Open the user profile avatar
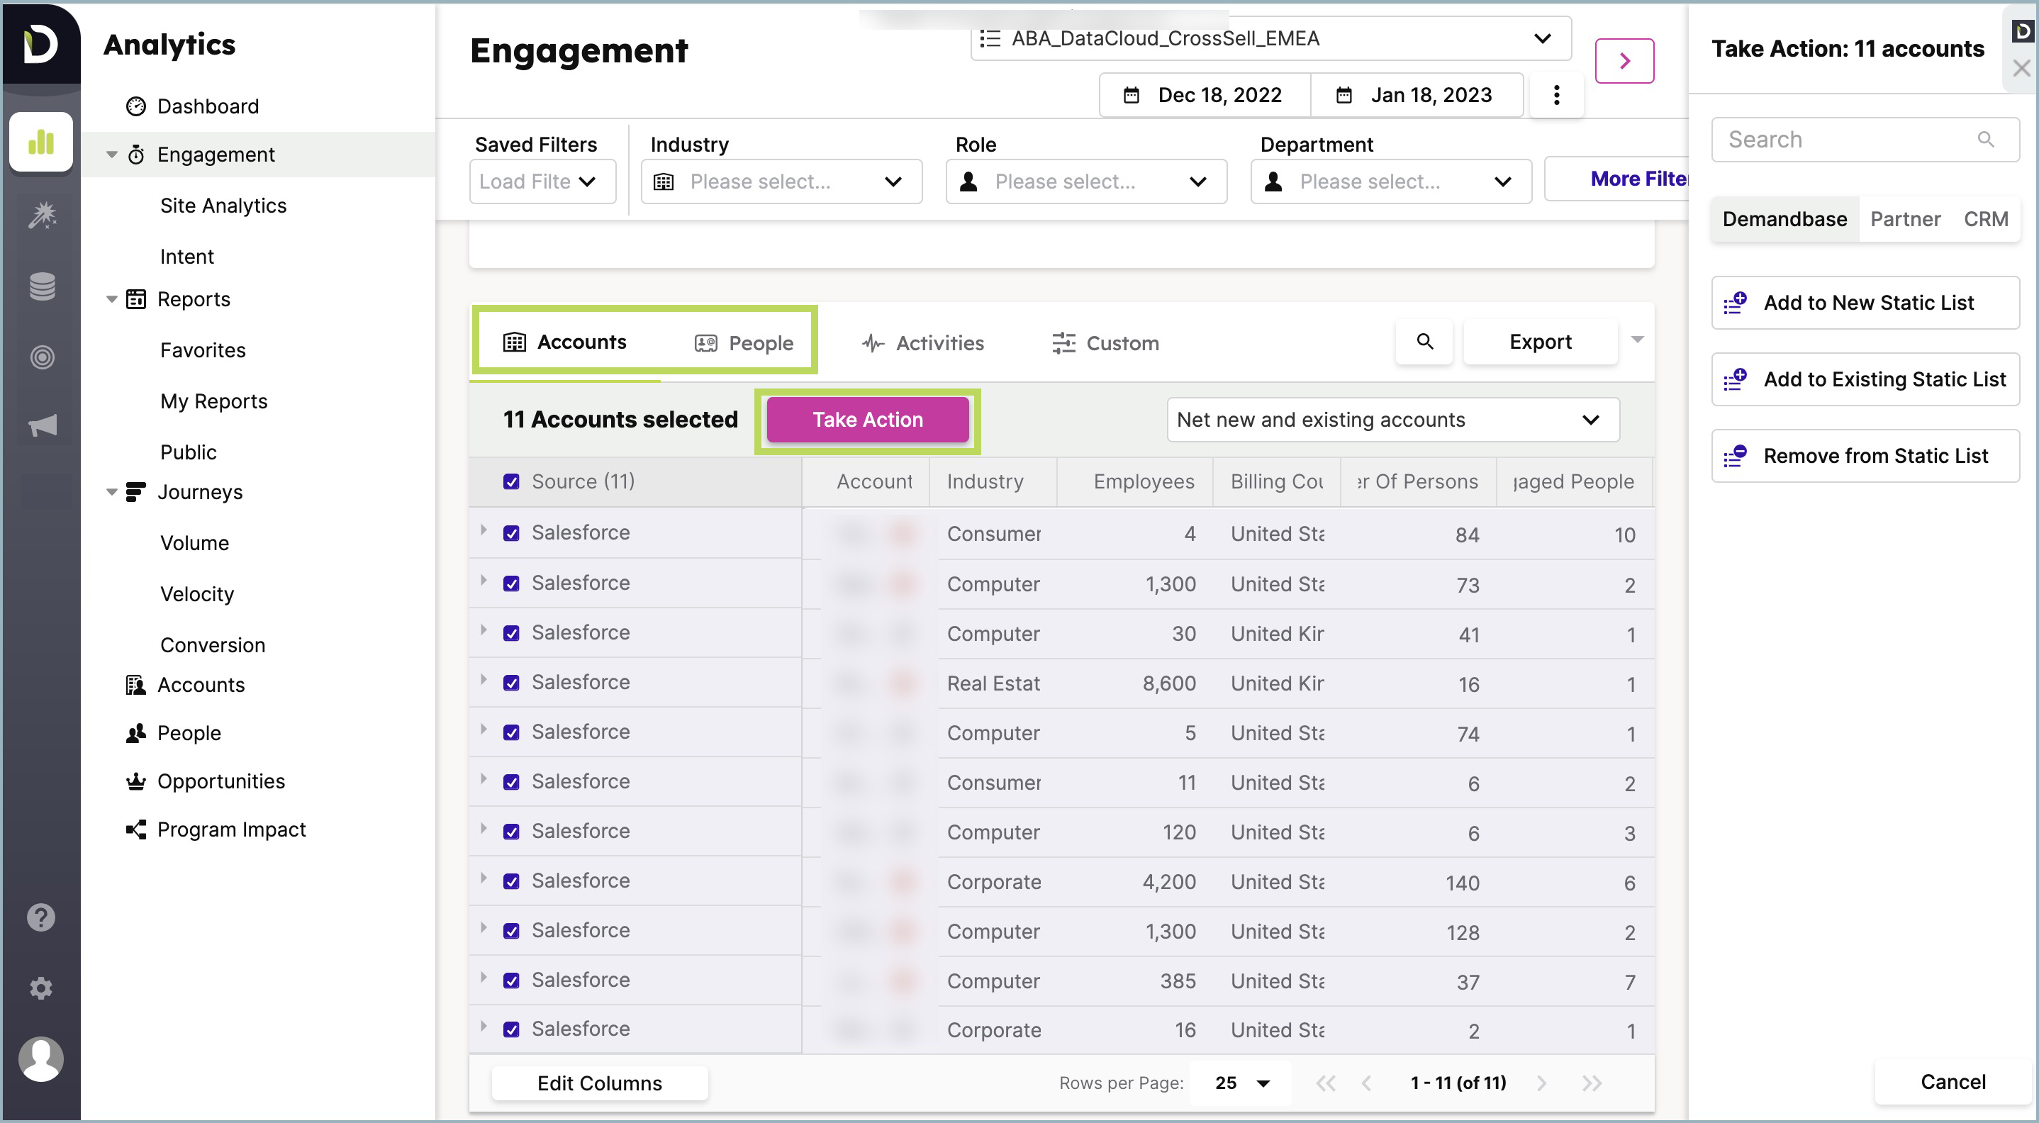This screenshot has width=2039, height=1123. (x=41, y=1058)
